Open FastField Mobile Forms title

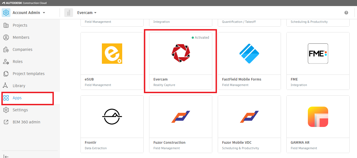pyautogui.click(x=242, y=79)
